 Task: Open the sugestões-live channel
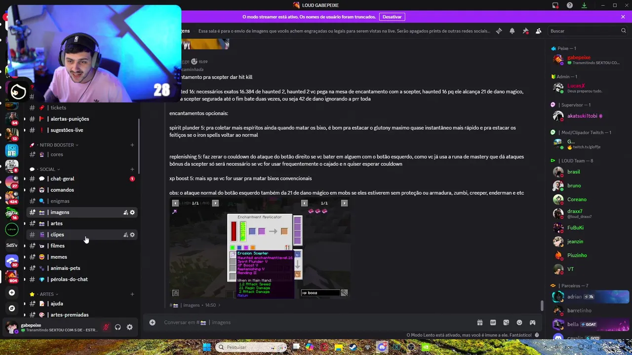[x=81, y=130]
